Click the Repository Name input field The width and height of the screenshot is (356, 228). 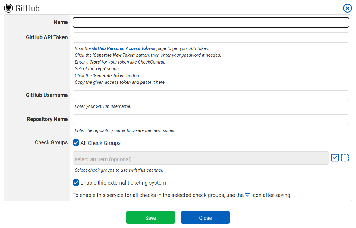(x=211, y=120)
